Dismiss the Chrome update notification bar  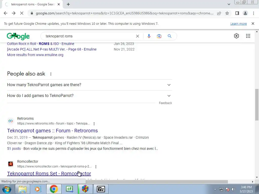click(x=253, y=23)
